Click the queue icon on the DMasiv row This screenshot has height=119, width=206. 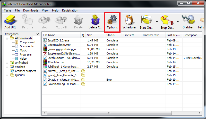pyautogui.click(x=83, y=79)
